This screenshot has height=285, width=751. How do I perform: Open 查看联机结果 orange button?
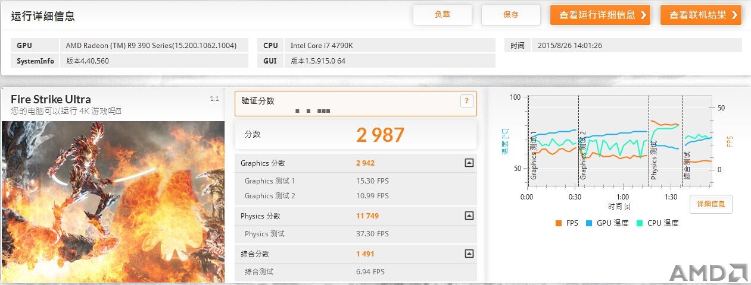click(x=701, y=15)
